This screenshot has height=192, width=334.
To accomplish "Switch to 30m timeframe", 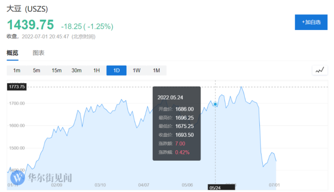I will 76,71.
